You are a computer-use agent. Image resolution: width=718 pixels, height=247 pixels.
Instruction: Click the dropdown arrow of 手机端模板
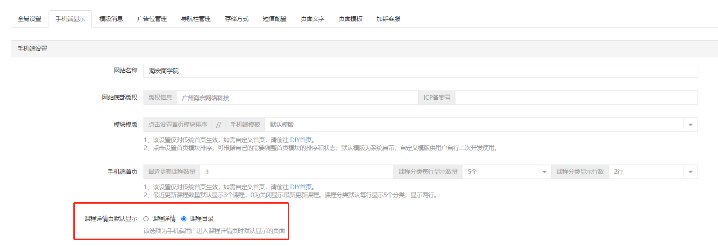(x=690, y=125)
